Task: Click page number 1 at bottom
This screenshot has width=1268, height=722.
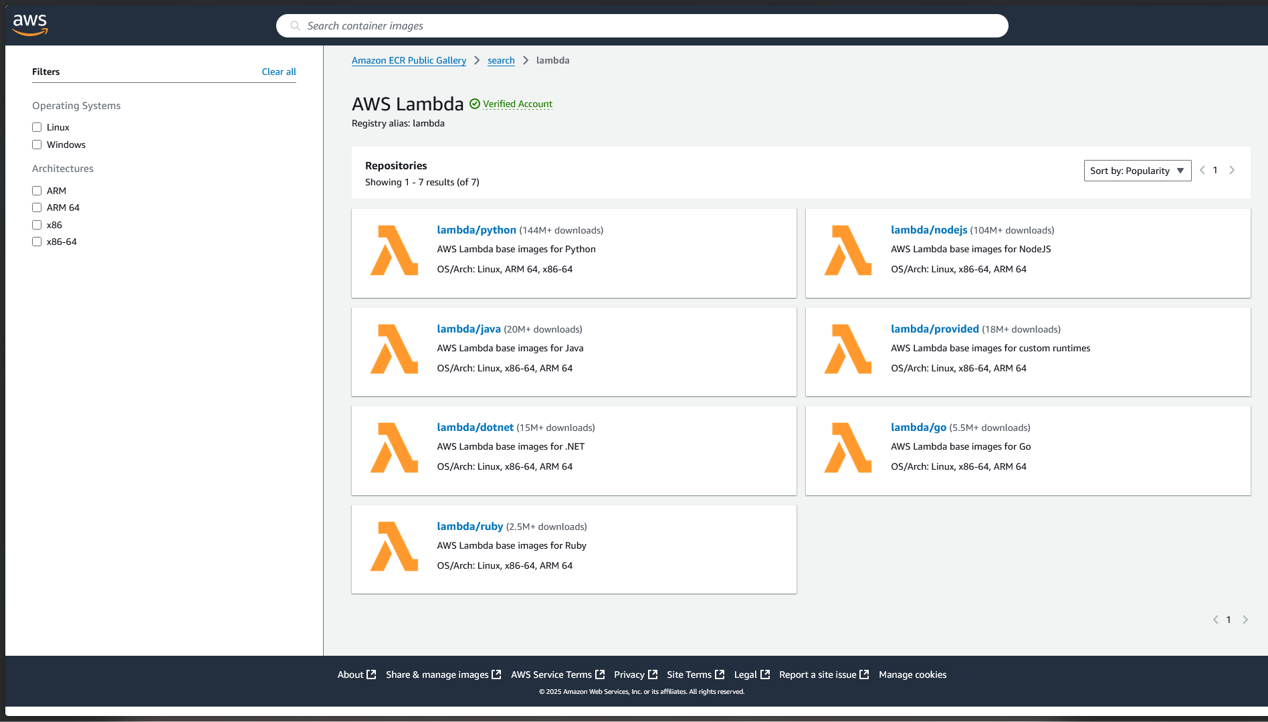Action: click(x=1229, y=620)
